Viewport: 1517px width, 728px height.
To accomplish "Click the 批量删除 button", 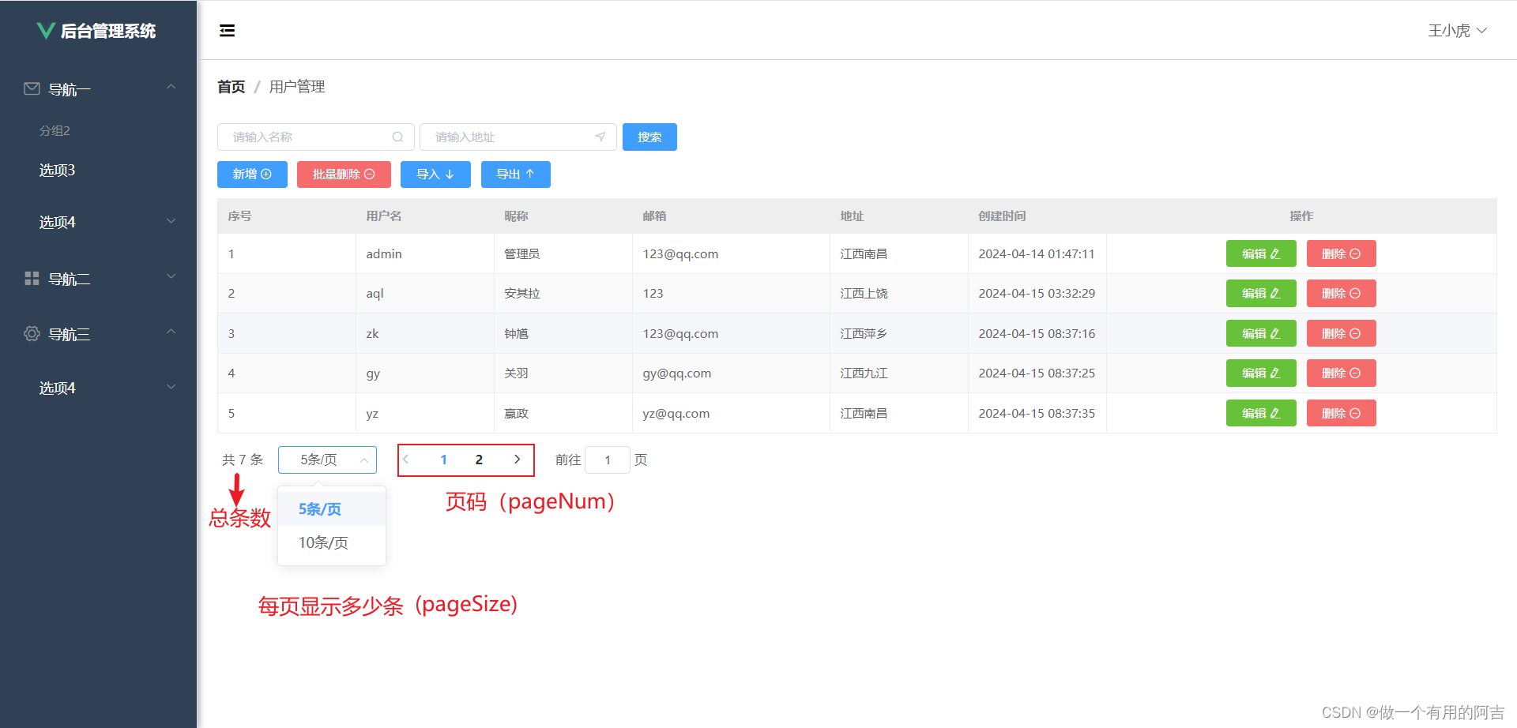I will coord(344,174).
